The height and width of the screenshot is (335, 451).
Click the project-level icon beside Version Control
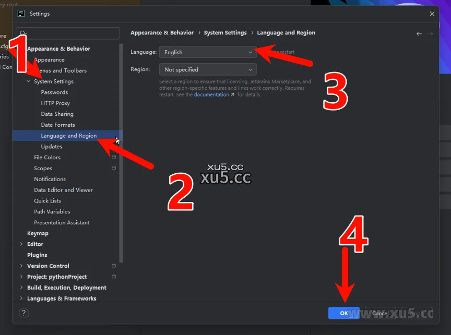pos(114,266)
